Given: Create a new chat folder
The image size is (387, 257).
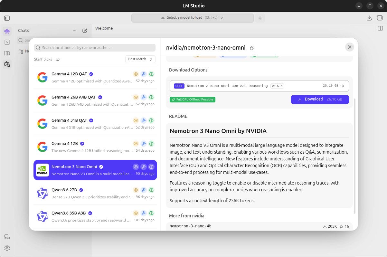Looking at the screenshot, I should (21, 51).
